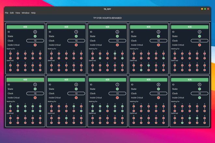This screenshot has width=215, height=143.
Task: Click green Deferred dot 6 in process 9
Action: (x=182, y=123)
